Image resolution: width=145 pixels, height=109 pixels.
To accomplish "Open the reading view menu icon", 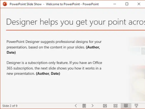I will tap(84, 106).
